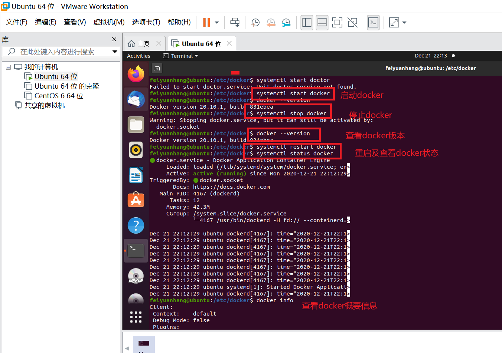
Task: Open the 查看(V) menu
Action: tap(75, 22)
